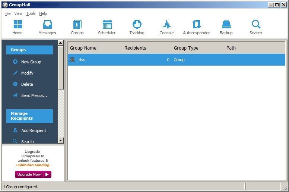Sort by the Group Type column header
The height and width of the screenshot is (192, 289).
(x=186, y=48)
